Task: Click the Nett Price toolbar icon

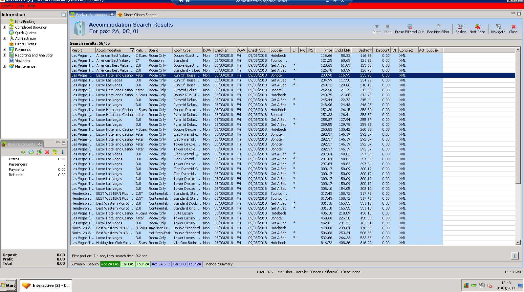Action: pyautogui.click(x=477, y=27)
